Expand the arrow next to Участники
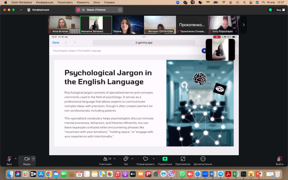This screenshot has width=288, height=180. (x=115, y=159)
